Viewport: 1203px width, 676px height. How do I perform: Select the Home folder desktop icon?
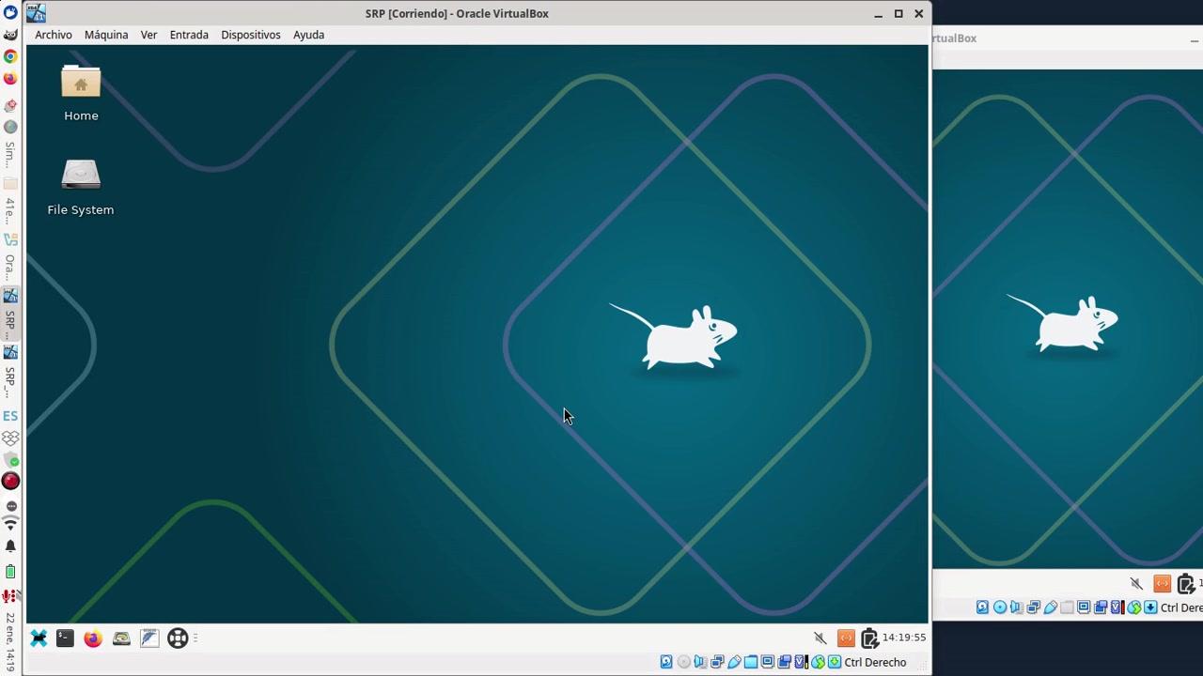(x=81, y=94)
